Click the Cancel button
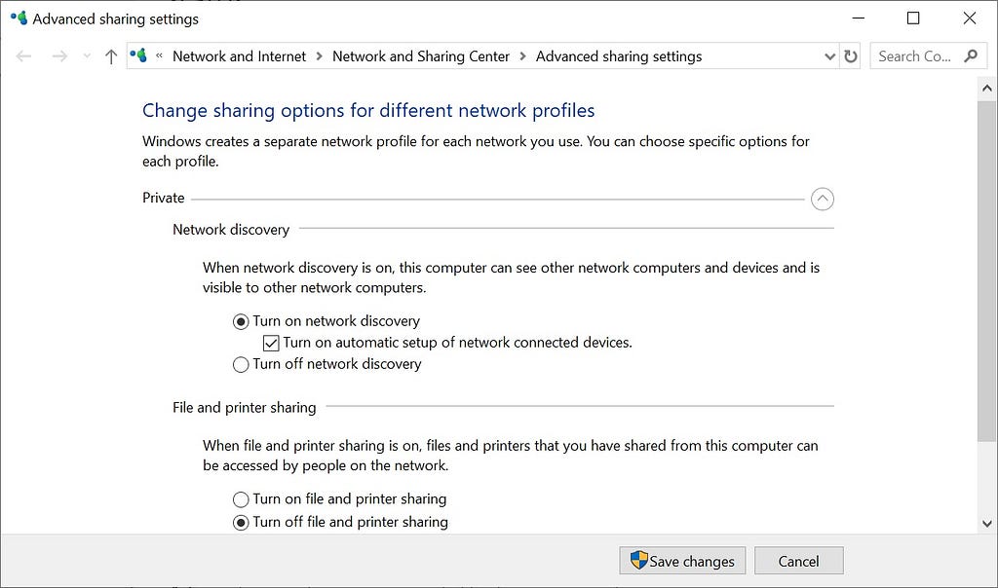This screenshot has width=998, height=588. point(799,561)
